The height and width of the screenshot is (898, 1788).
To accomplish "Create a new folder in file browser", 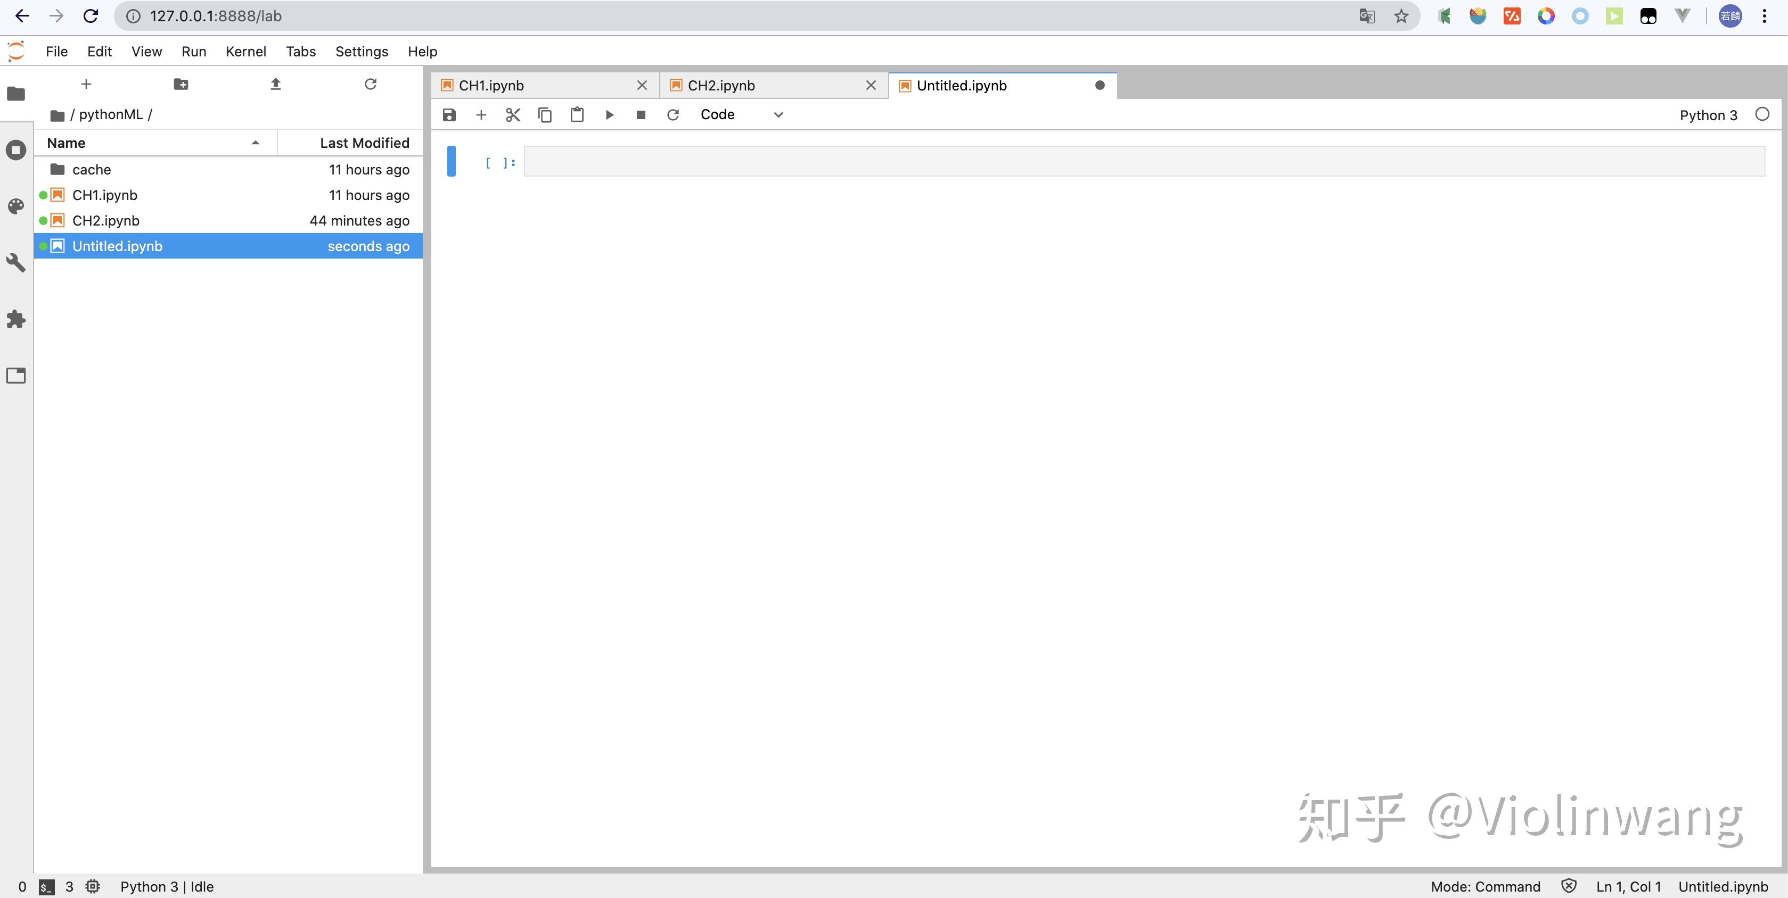I will 181,84.
